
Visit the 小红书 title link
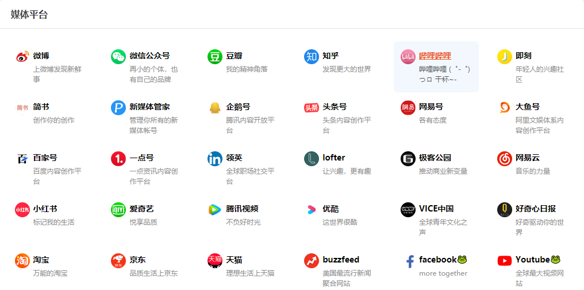click(x=45, y=209)
